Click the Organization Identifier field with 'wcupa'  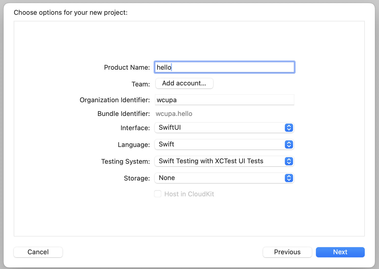point(224,100)
